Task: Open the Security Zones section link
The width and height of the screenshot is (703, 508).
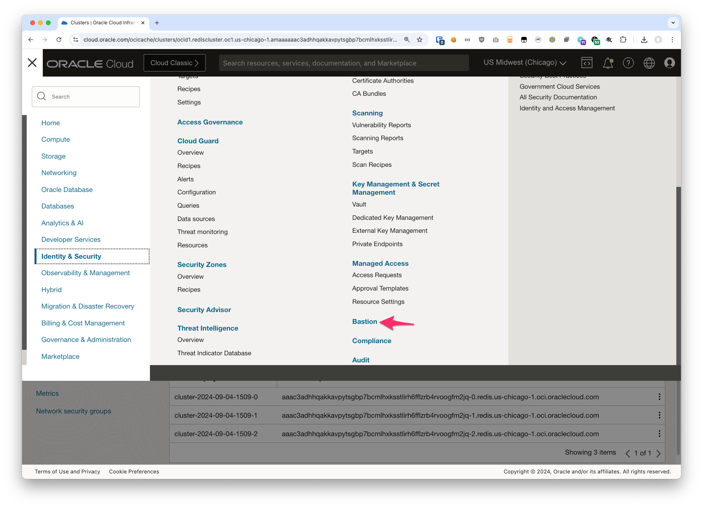Action: pos(202,265)
